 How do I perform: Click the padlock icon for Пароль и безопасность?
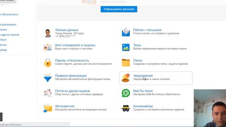(x=48, y=63)
